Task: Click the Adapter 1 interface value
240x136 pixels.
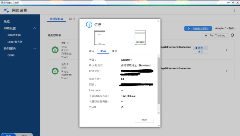Action: pyautogui.click(x=126, y=60)
